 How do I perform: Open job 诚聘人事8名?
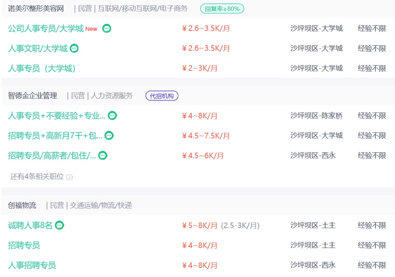point(30,225)
